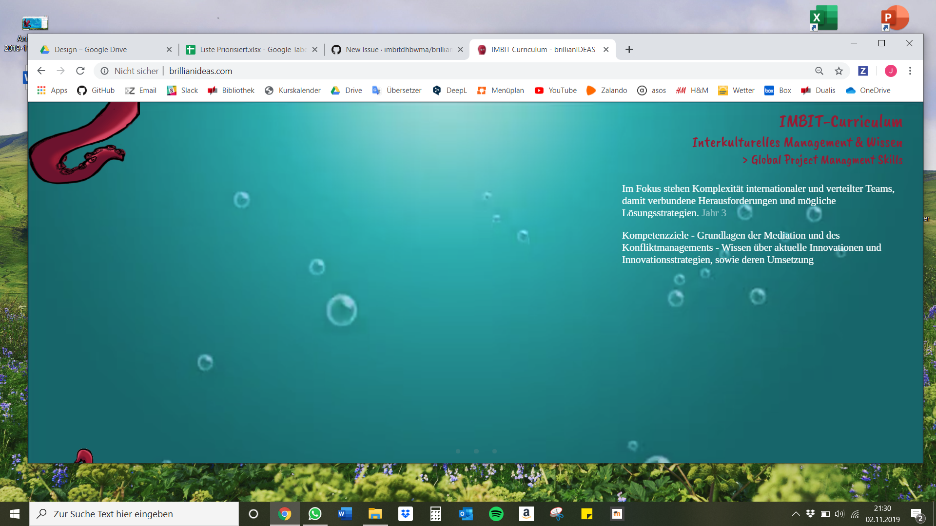Click the volume icon in system tray
The width and height of the screenshot is (936, 526).
(839, 513)
